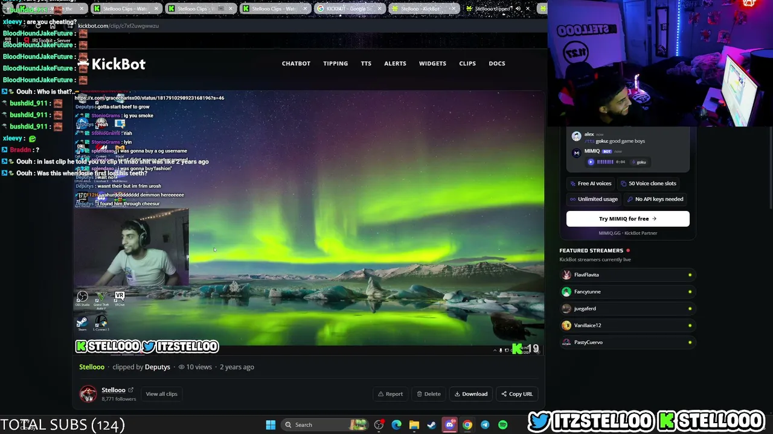The height and width of the screenshot is (434, 773).
Task: Copy the clip URL
Action: [x=517, y=394]
